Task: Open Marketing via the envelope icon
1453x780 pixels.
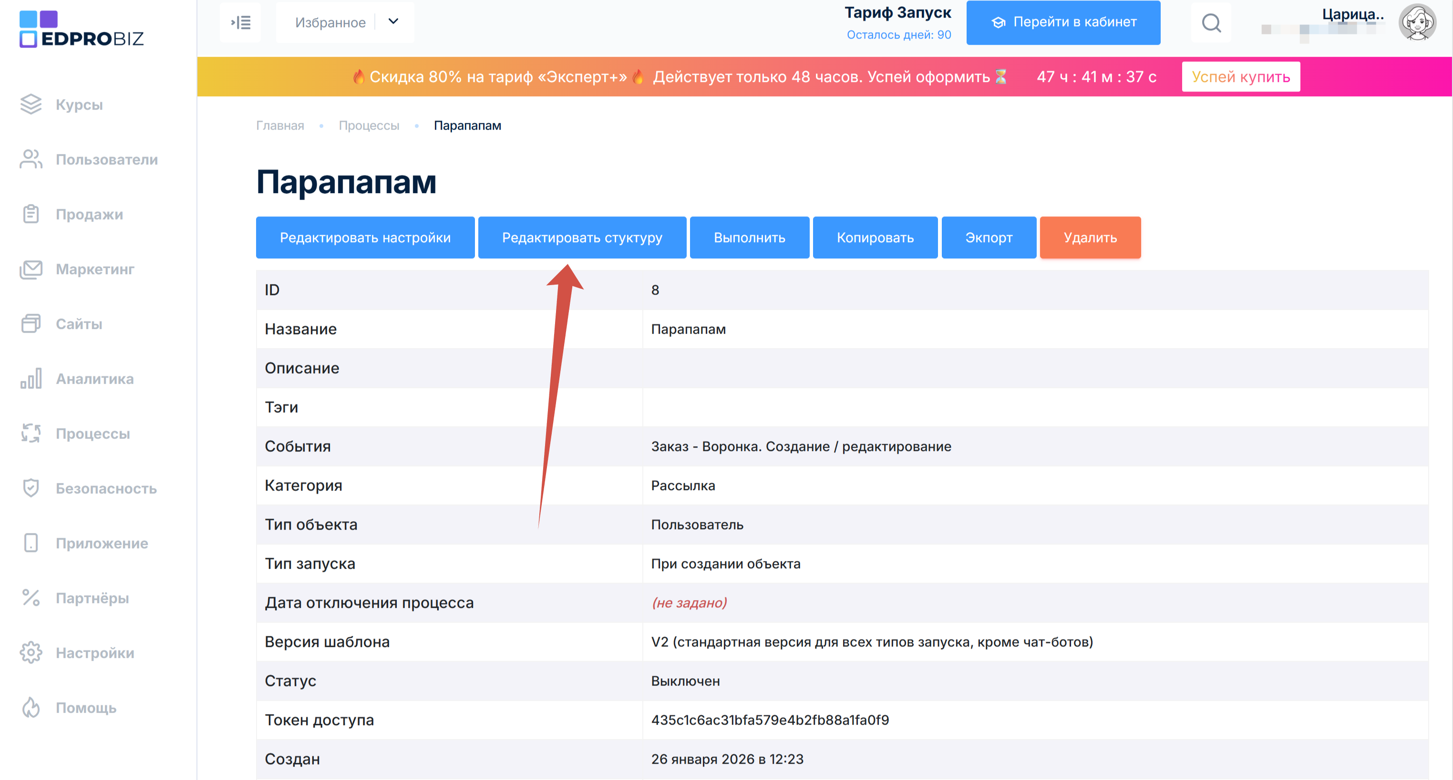Action: [31, 269]
